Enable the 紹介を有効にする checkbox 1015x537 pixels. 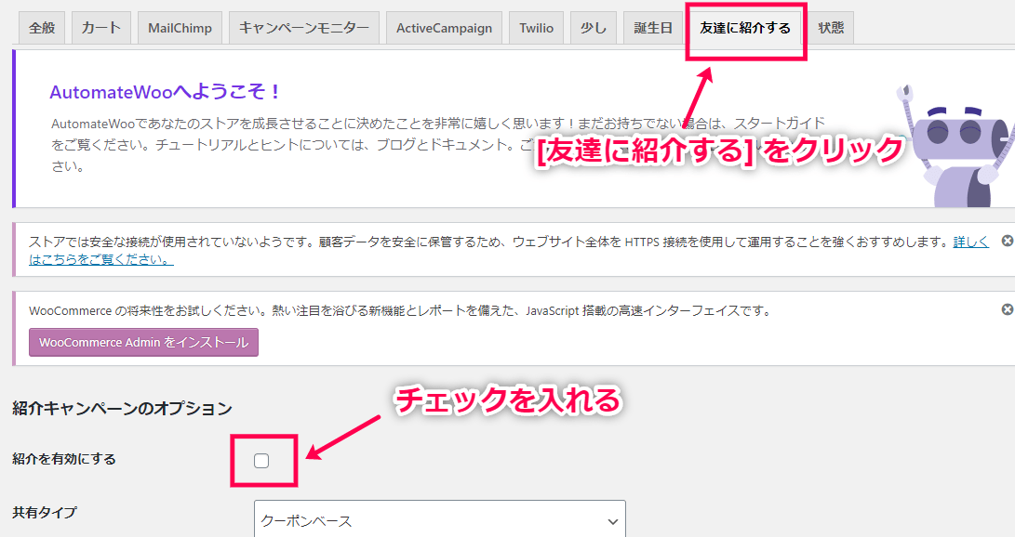tap(261, 460)
